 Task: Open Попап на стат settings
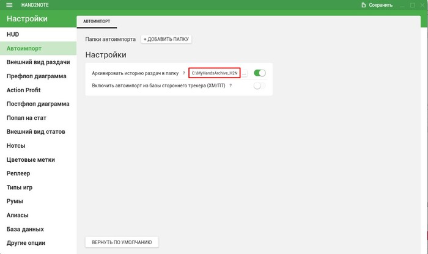(x=38, y=118)
